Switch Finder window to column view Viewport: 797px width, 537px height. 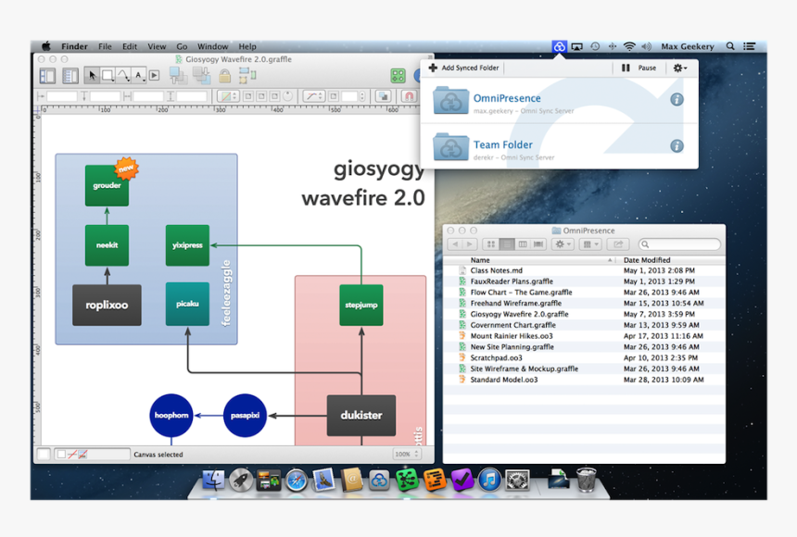coord(522,244)
